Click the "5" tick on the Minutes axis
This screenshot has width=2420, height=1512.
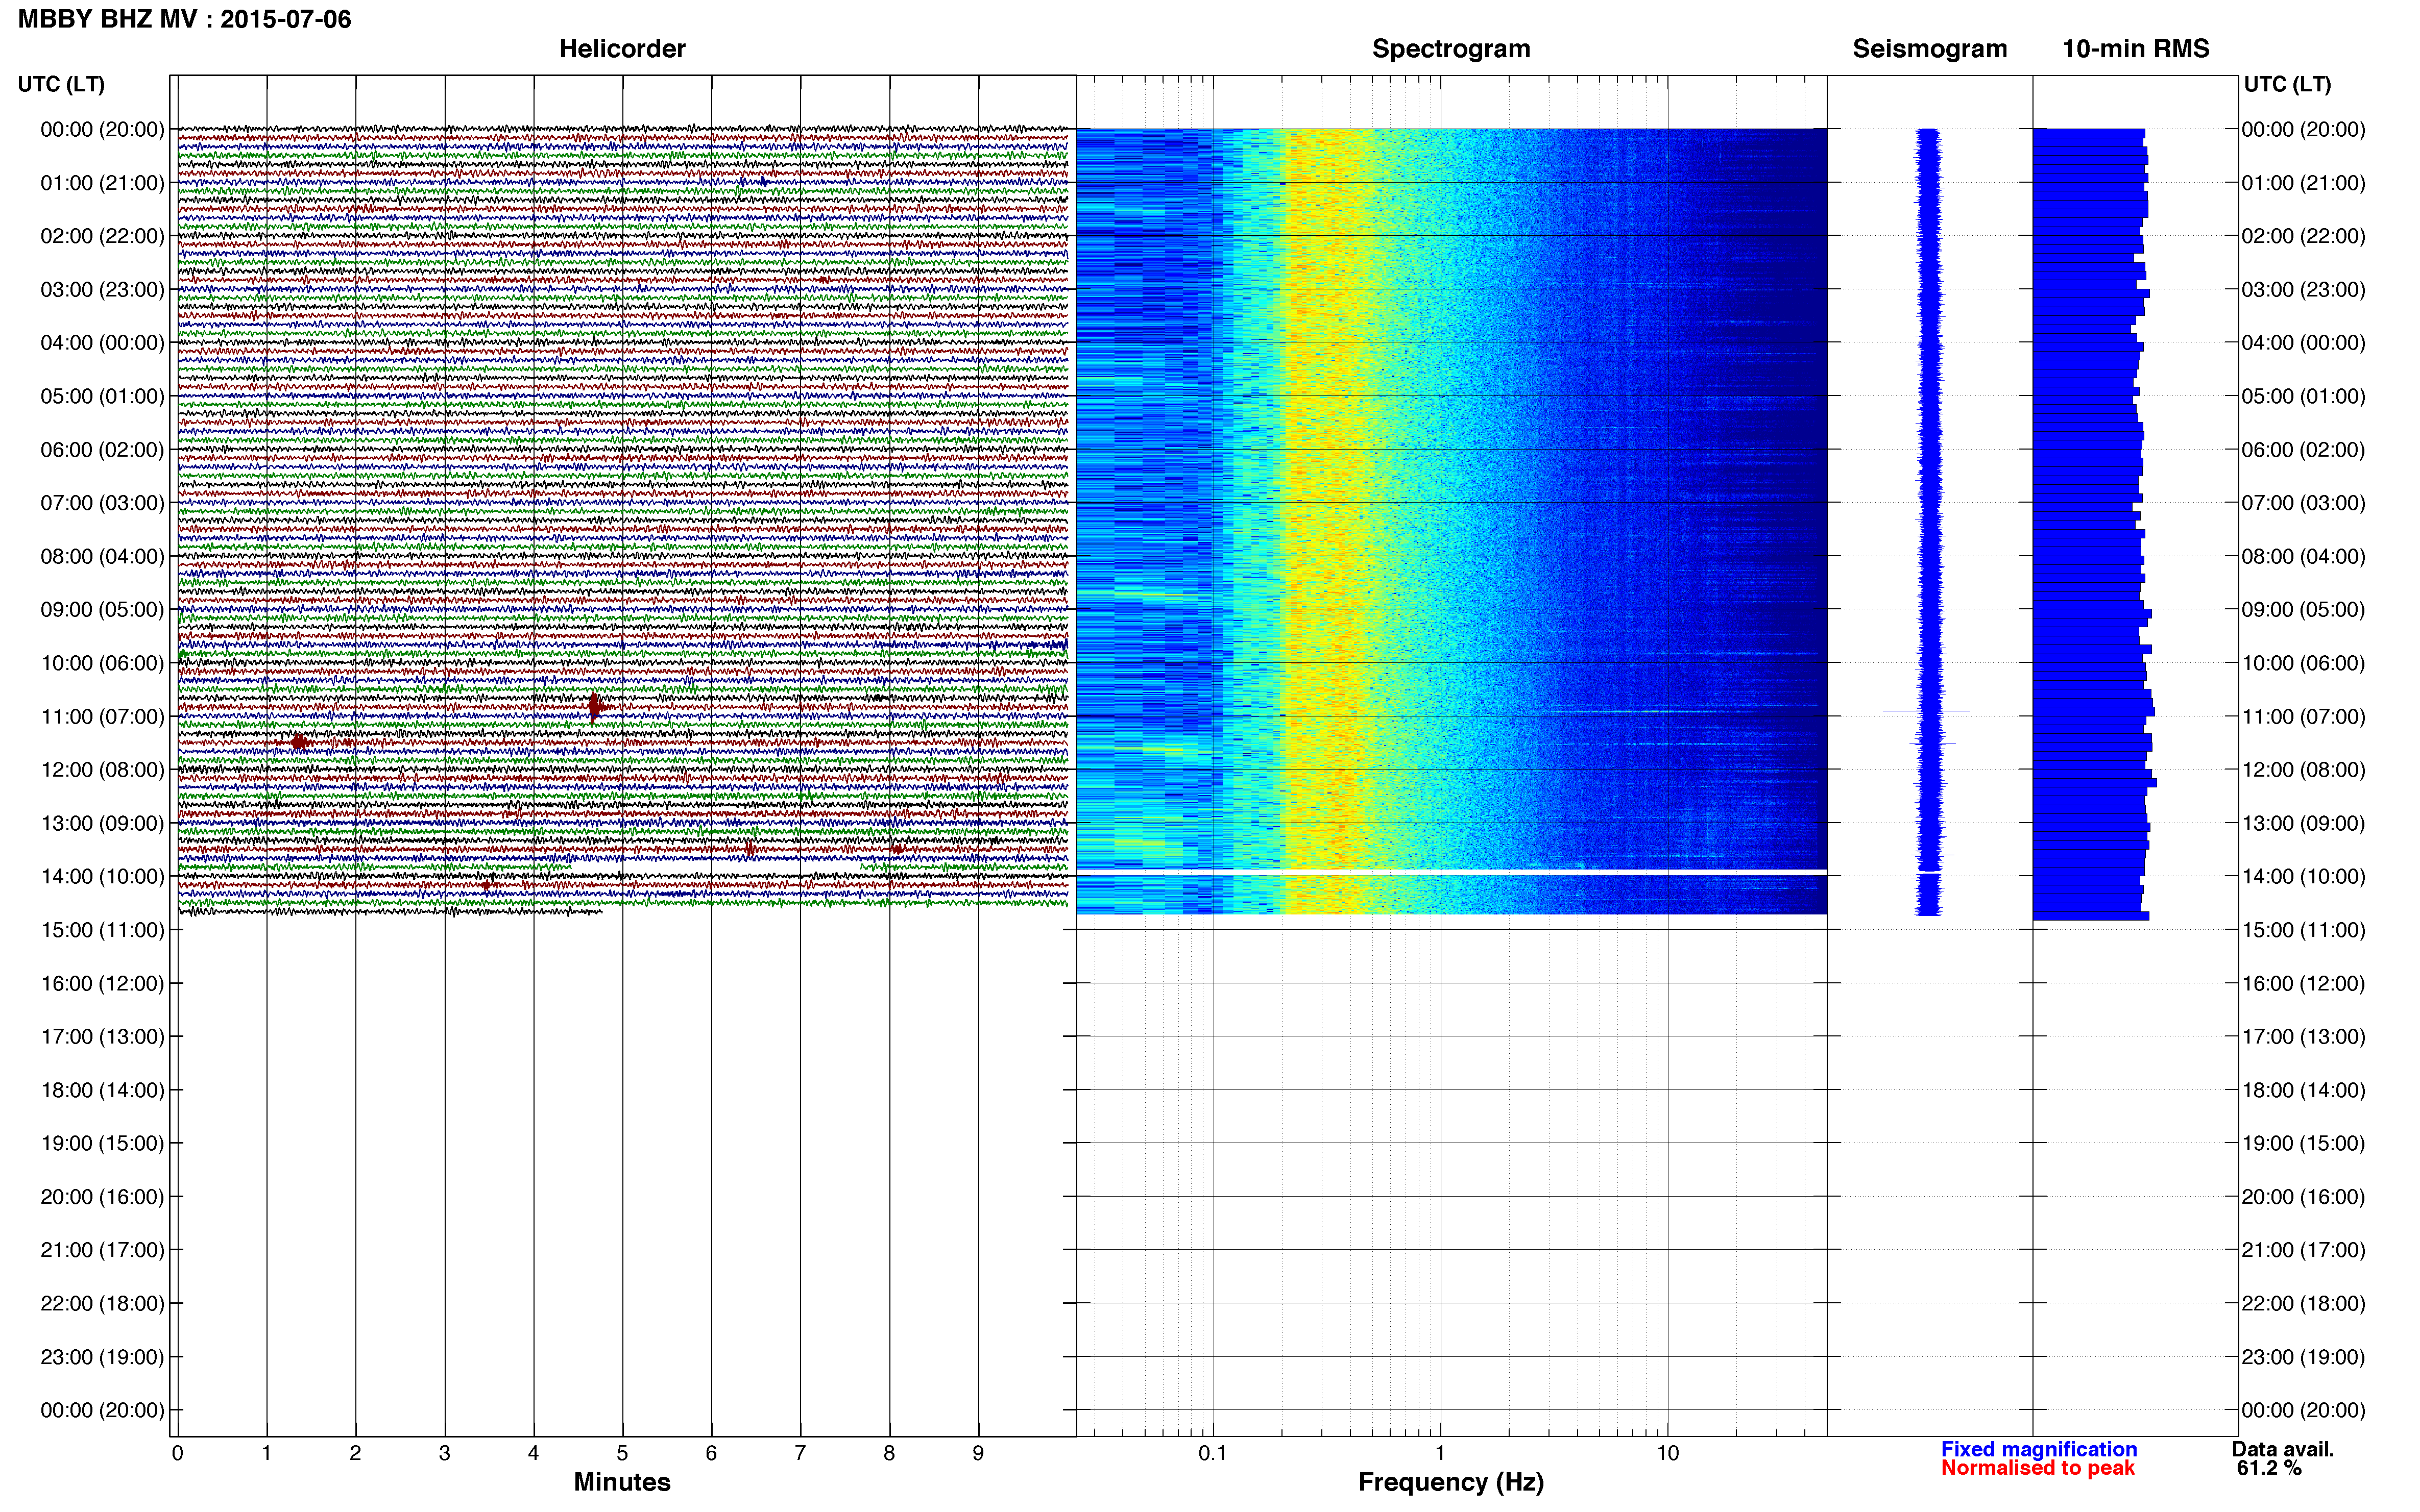(622, 1453)
